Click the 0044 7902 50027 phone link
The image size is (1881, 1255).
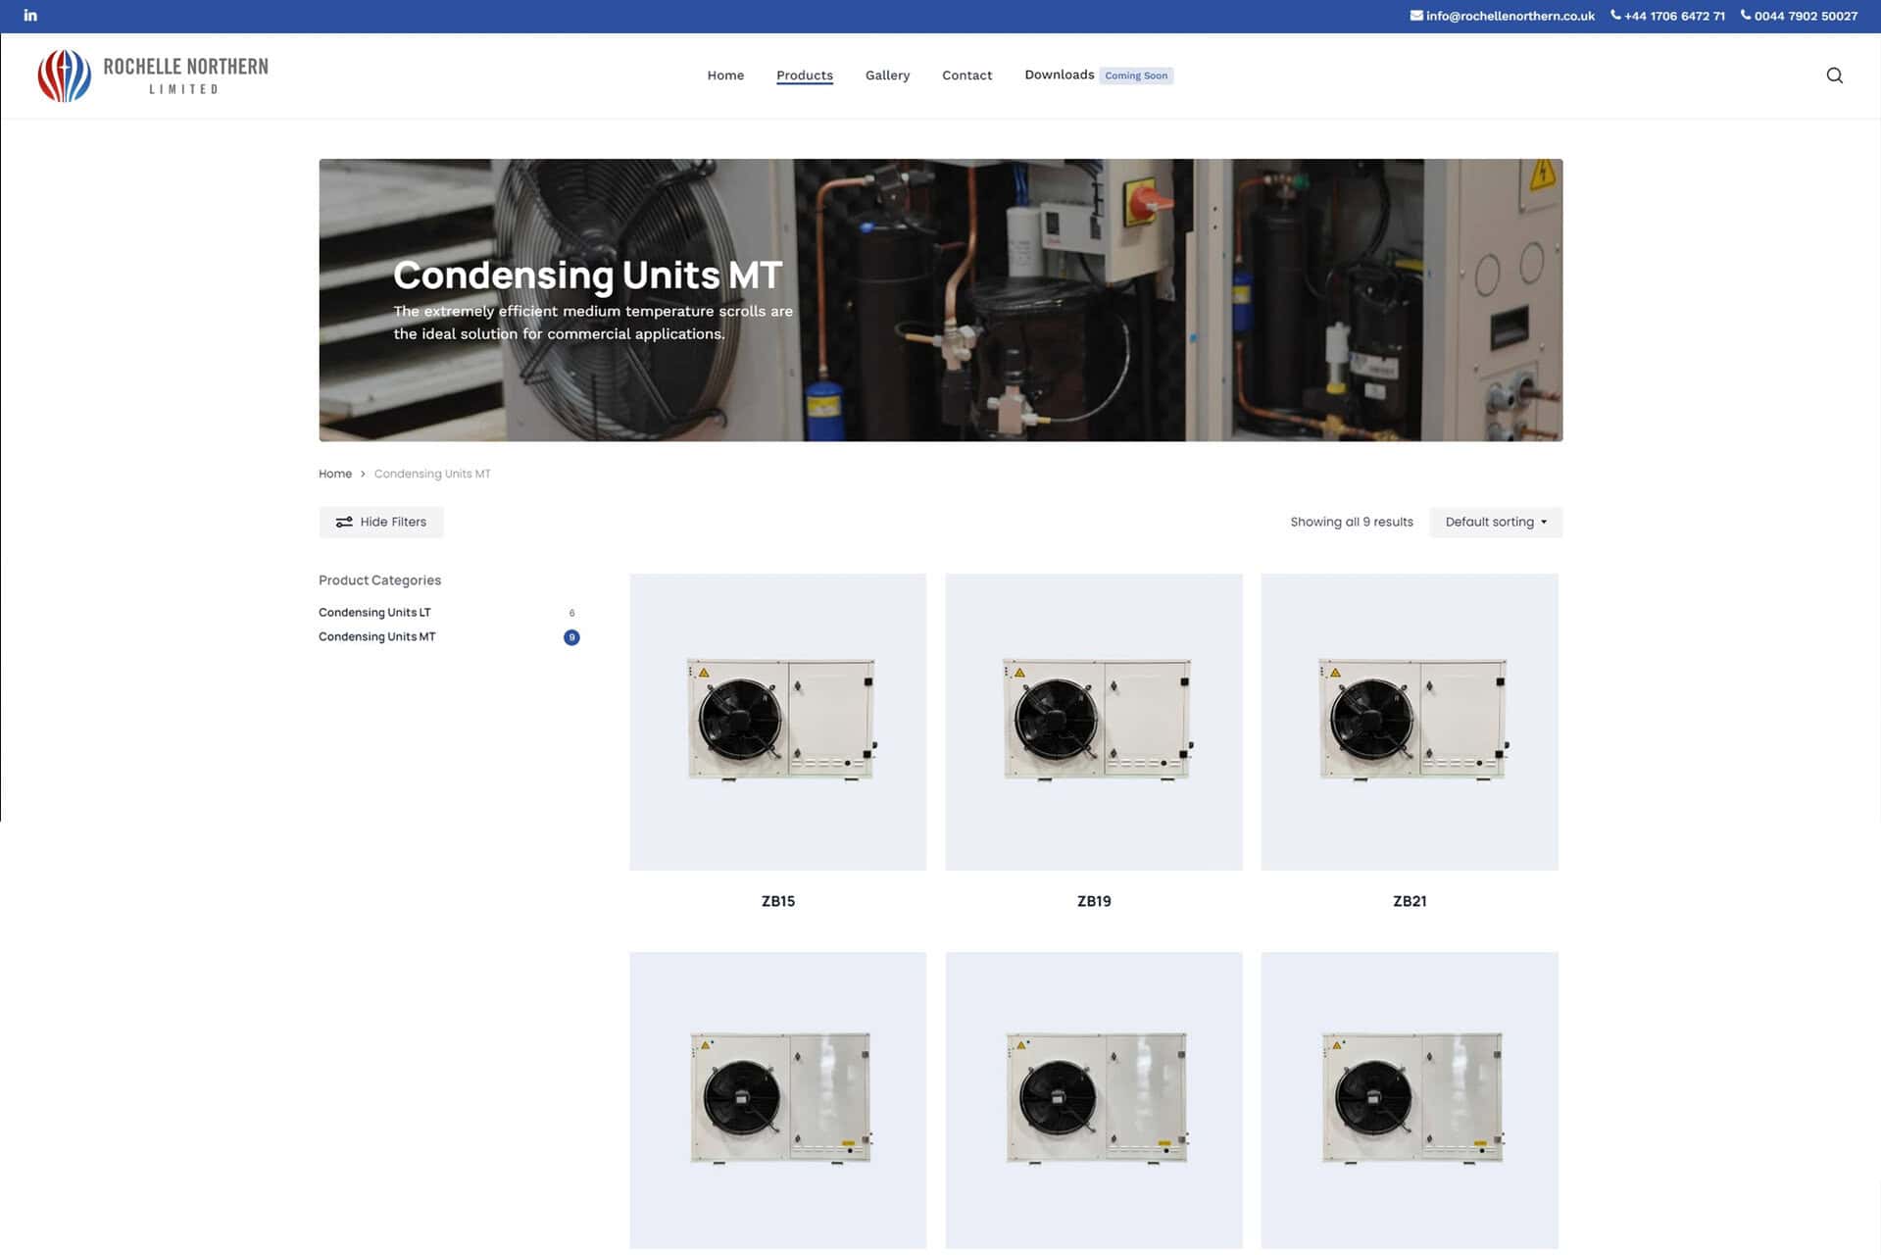pos(1799,16)
